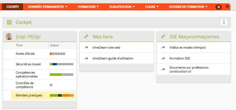The width and height of the screenshot is (236, 110).
Task: Select the Mandats pratiques row
Action: 40,95
